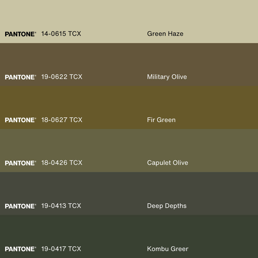
Task: Click the PANTONE logo next to 19-0417 TCX
Action: click(x=20, y=249)
